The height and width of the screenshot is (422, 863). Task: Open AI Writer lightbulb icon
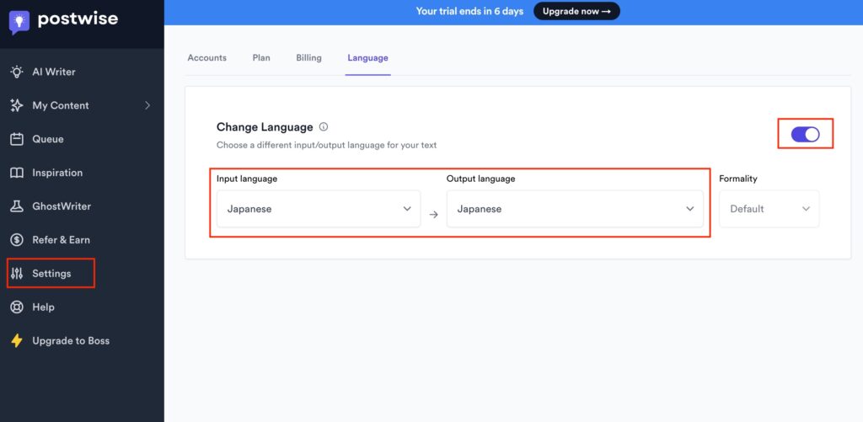(17, 72)
